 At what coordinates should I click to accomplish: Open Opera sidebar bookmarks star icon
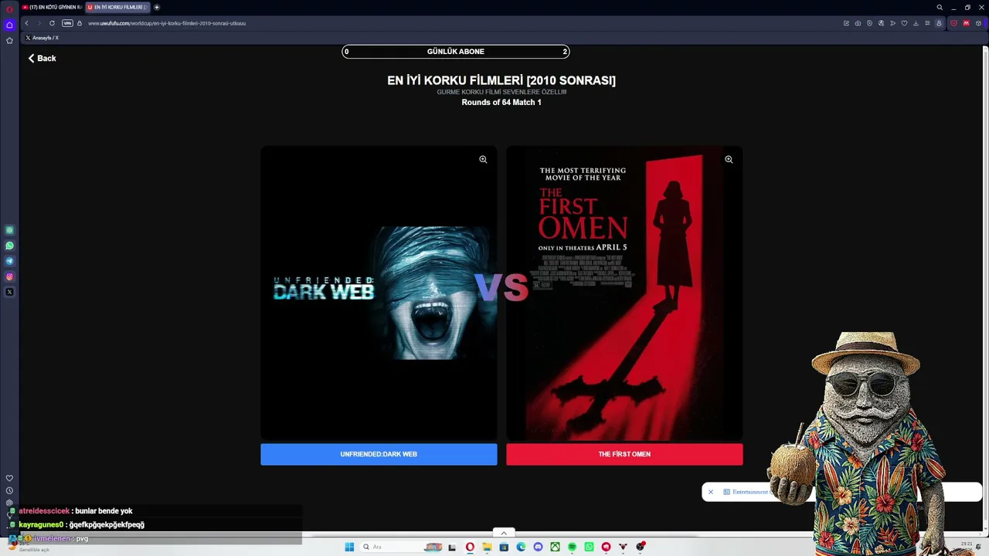pos(9,40)
